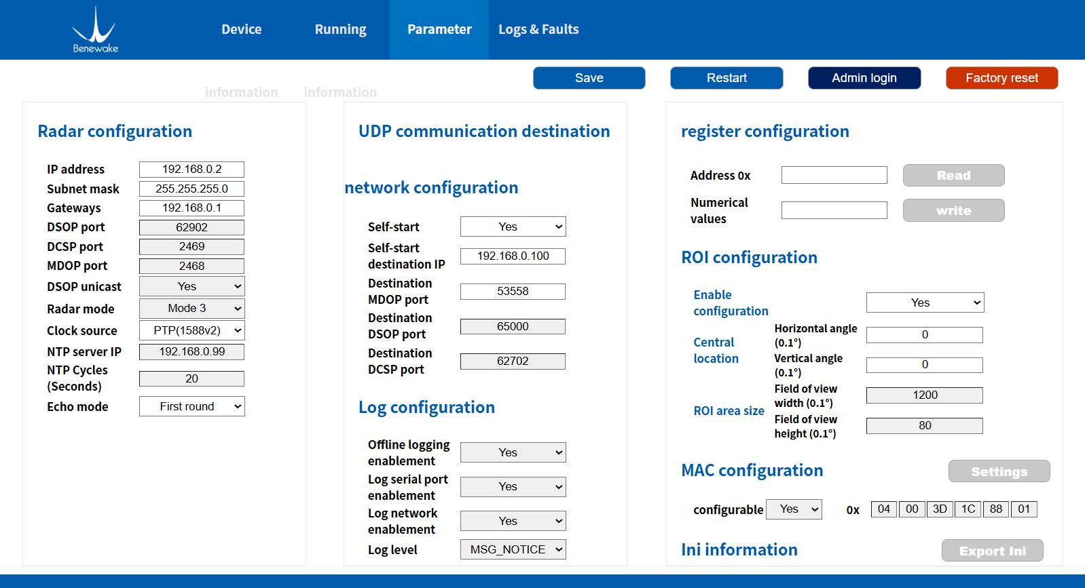Image resolution: width=1085 pixels, height=588 pixels.
Task: Click the NTP Cycles seconds field
Action: 192,379
